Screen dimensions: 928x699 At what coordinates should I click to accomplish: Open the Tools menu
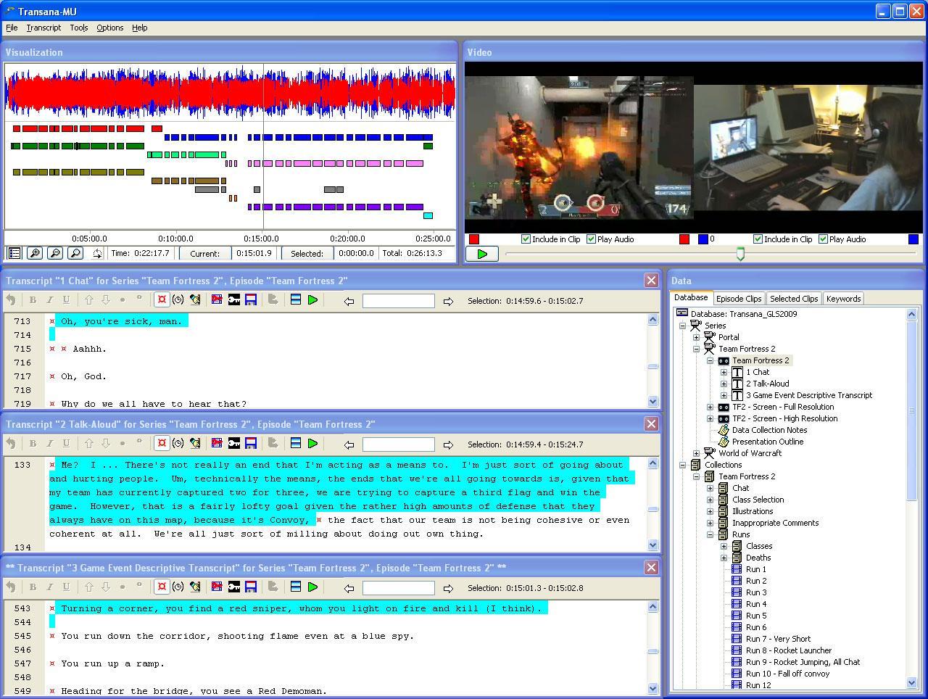[79, 28]
